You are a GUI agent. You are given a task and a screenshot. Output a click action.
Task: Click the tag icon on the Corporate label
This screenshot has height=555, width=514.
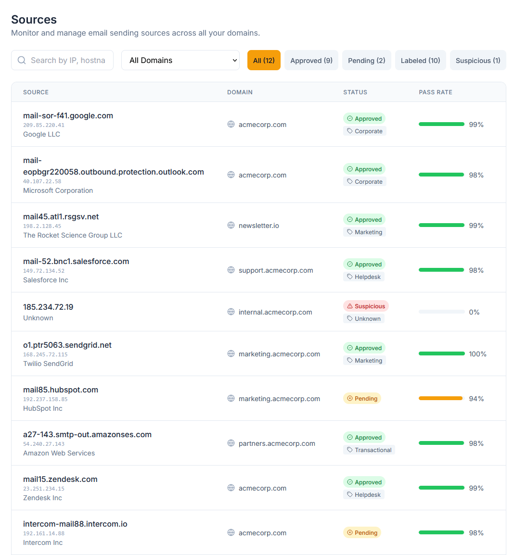coord(350,131)
